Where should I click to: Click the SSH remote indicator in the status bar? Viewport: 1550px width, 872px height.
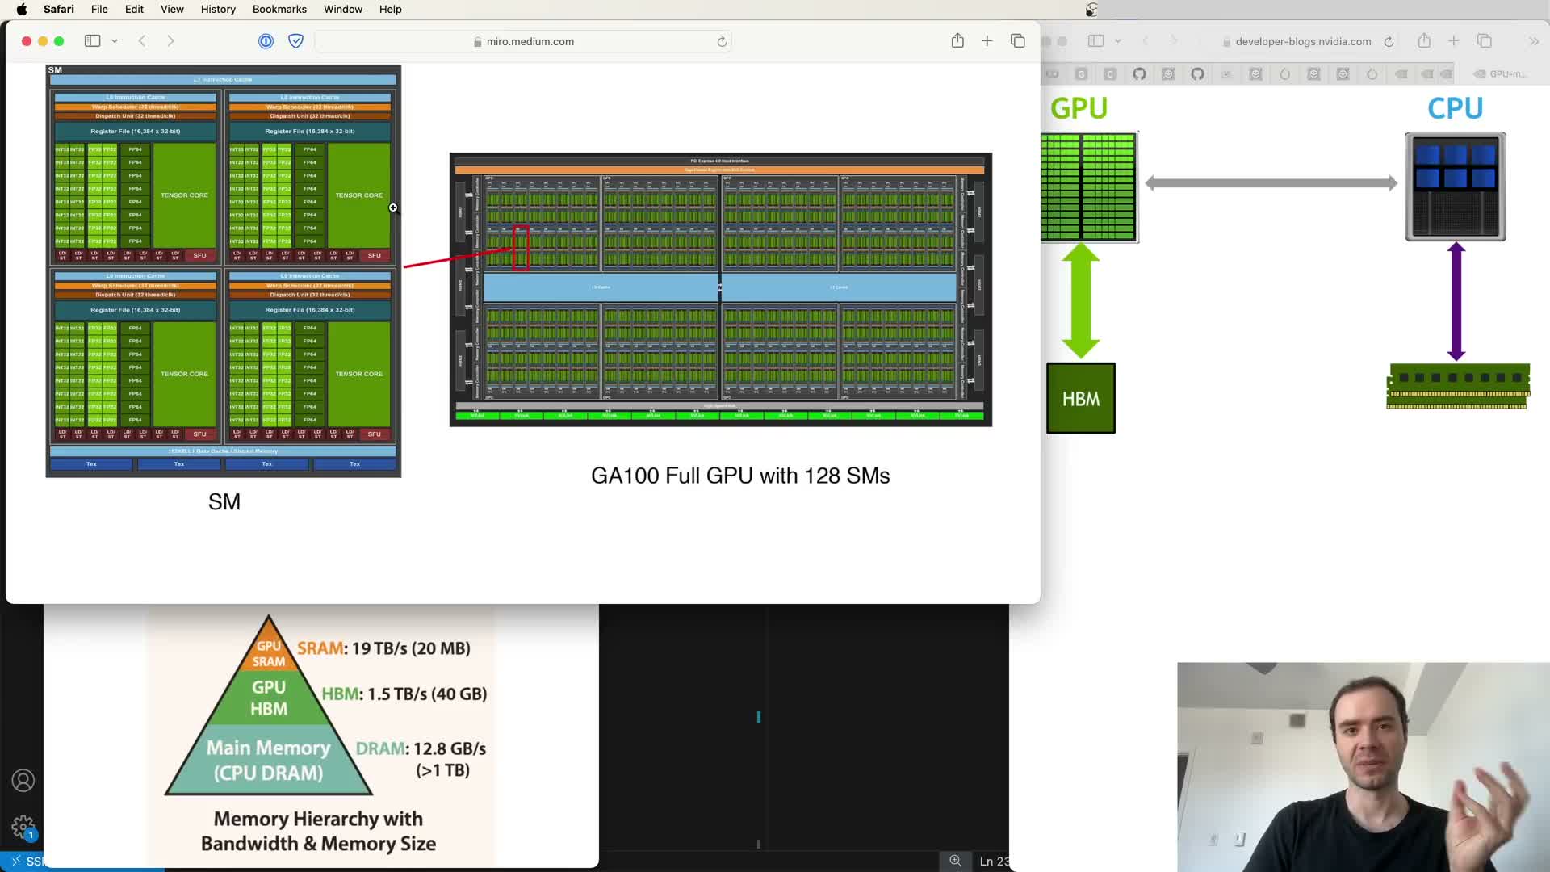pos(24,862)
